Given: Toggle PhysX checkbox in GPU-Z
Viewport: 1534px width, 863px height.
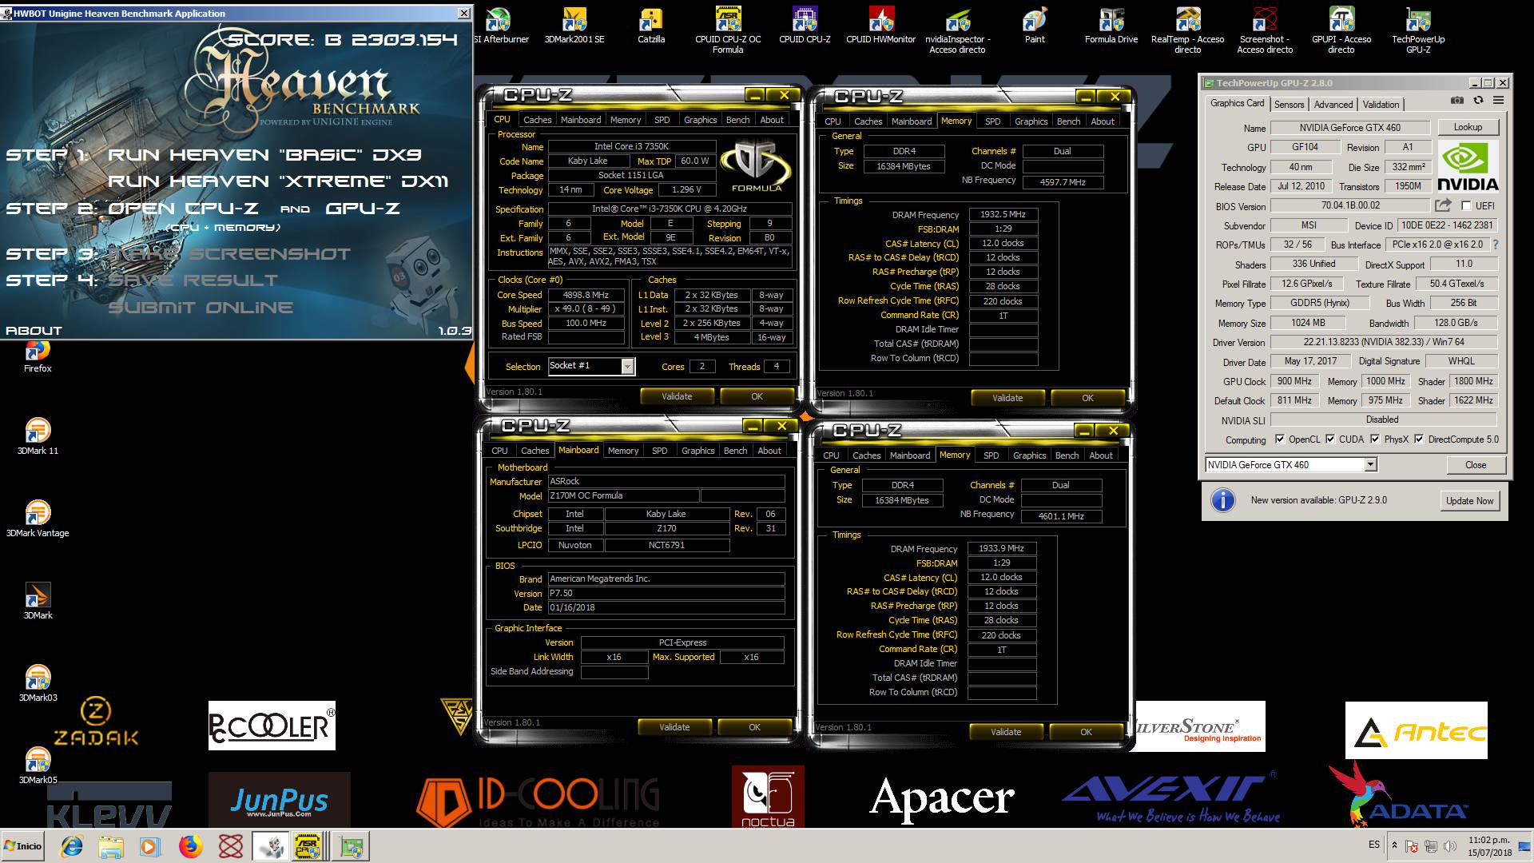Looking at the screenshot, I should [1375, 439].
